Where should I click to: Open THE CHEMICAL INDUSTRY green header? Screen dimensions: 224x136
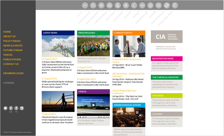(167, 77)
